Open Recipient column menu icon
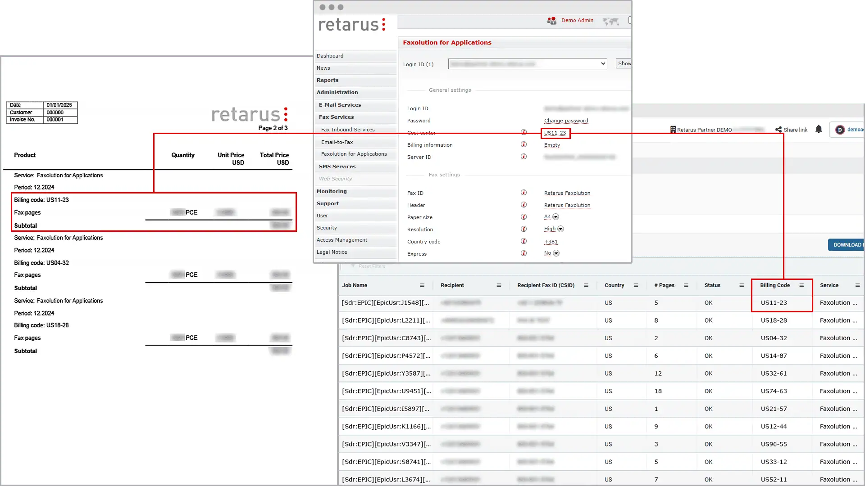 [x=499, y=285]
